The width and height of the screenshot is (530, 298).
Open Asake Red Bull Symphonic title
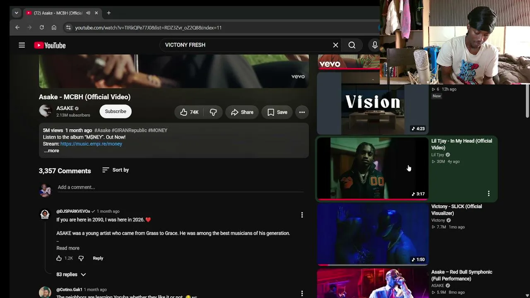462,275
